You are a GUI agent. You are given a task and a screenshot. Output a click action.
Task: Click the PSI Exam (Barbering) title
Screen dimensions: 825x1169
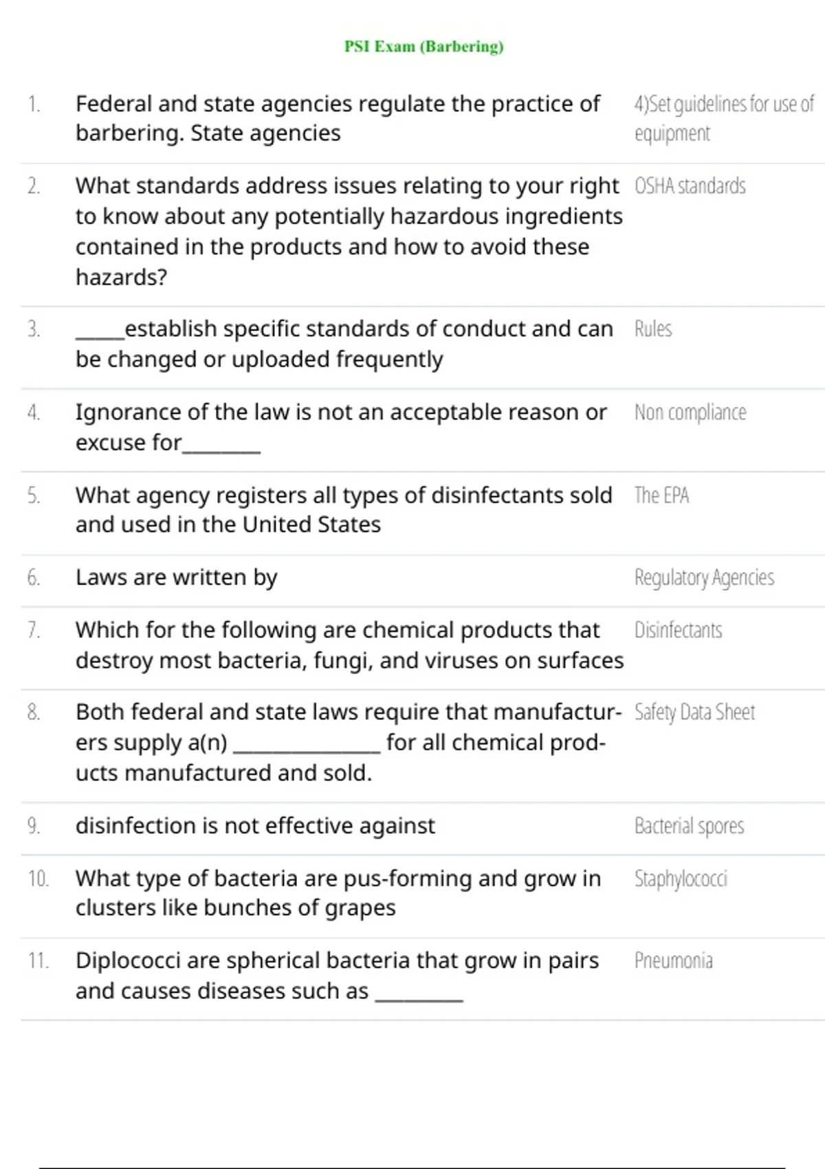(423, 47)
